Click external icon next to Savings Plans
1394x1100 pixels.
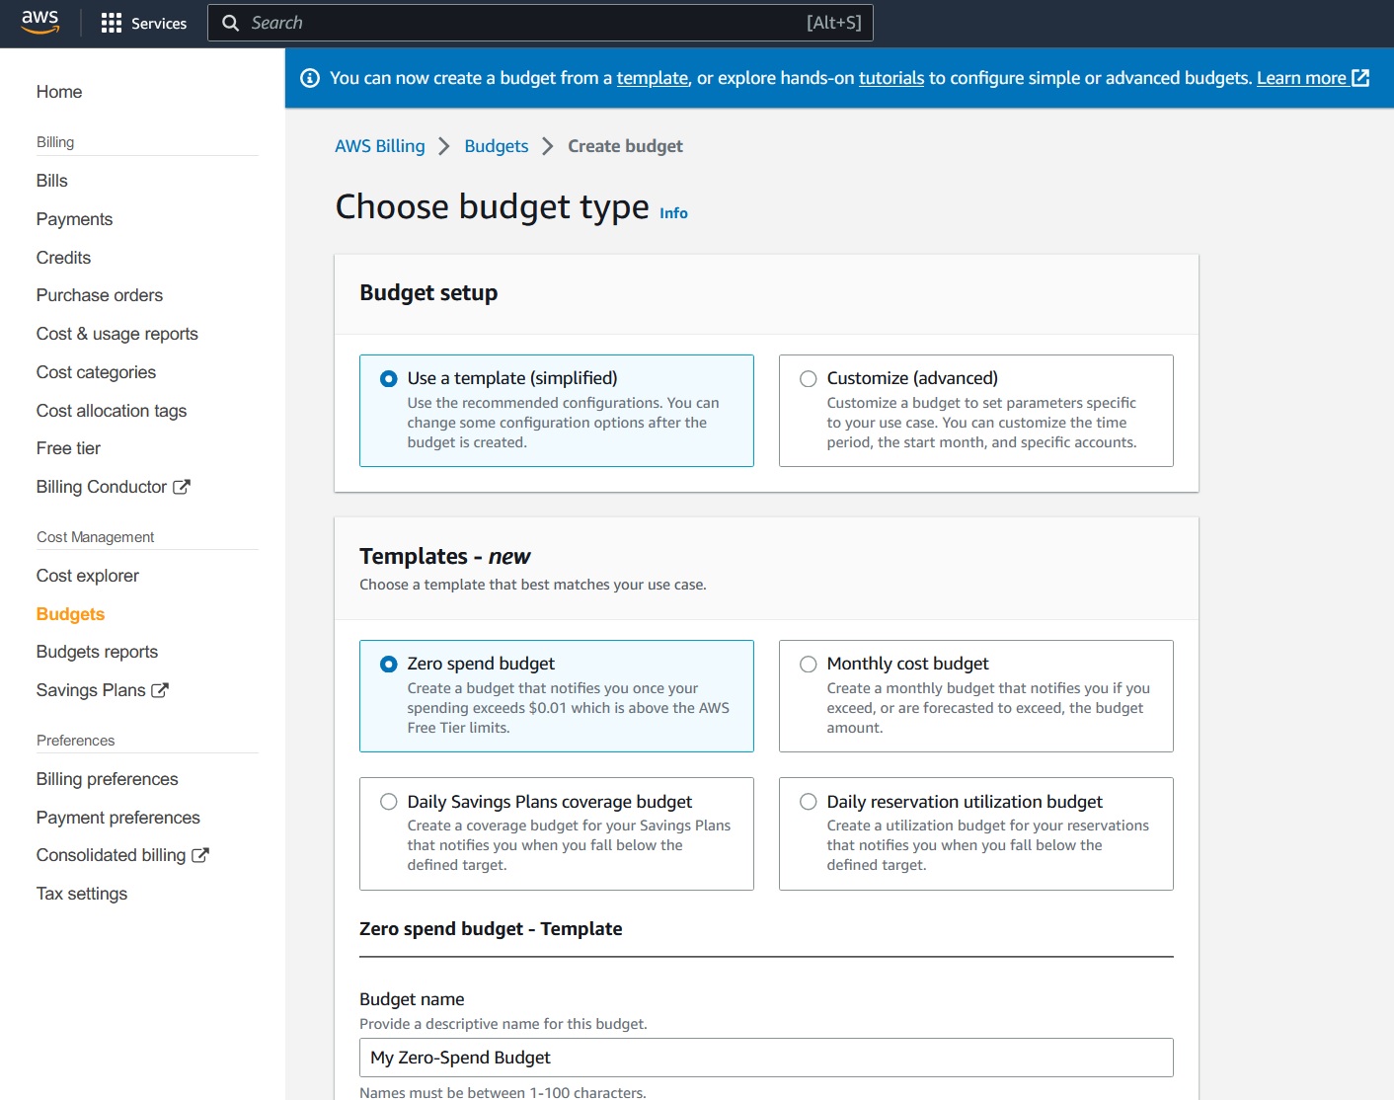(x=160, y=690)
